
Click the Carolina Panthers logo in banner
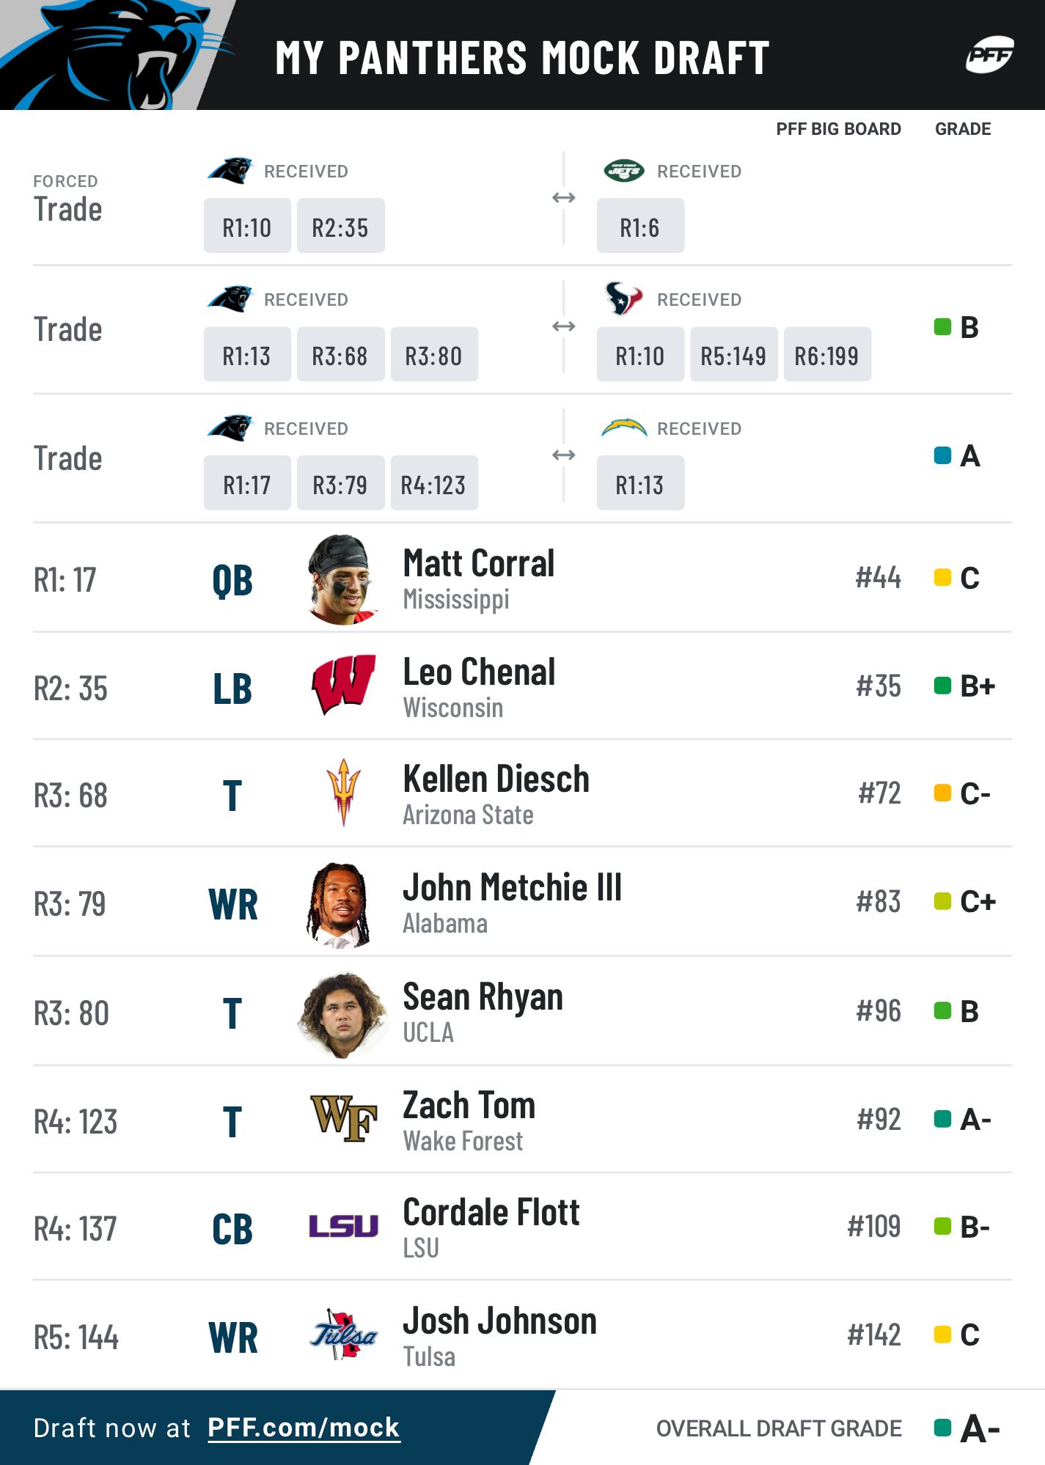pos(117,55)
